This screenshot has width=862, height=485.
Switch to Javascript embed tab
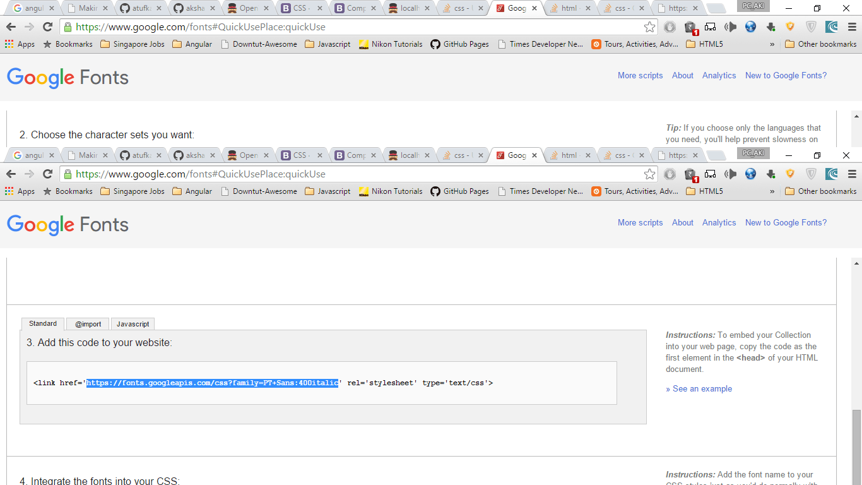(133, 324)
